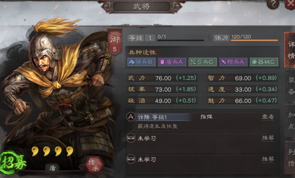
Task: Switch to the 列传 biography tab
Action: [x=290, y=157]
